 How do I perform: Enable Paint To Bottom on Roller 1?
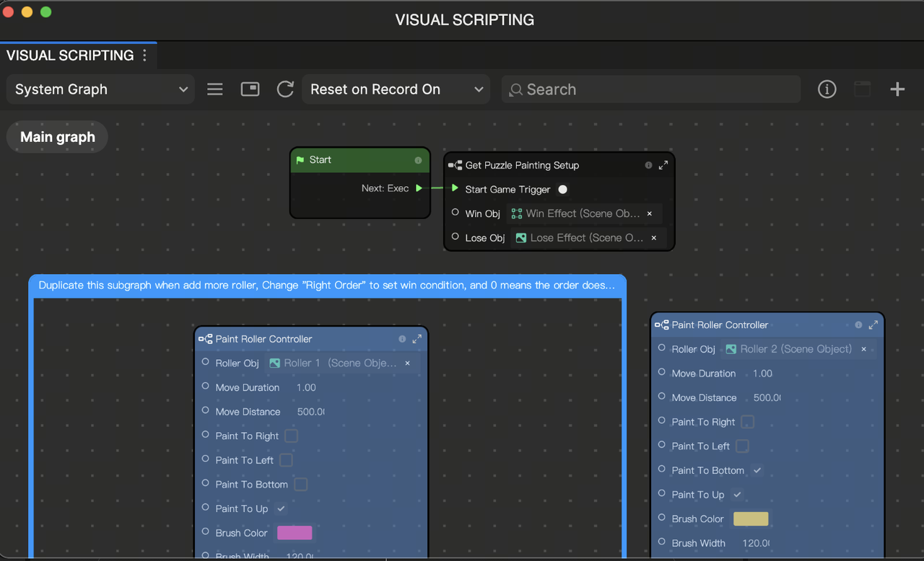(x=300, y=485)
